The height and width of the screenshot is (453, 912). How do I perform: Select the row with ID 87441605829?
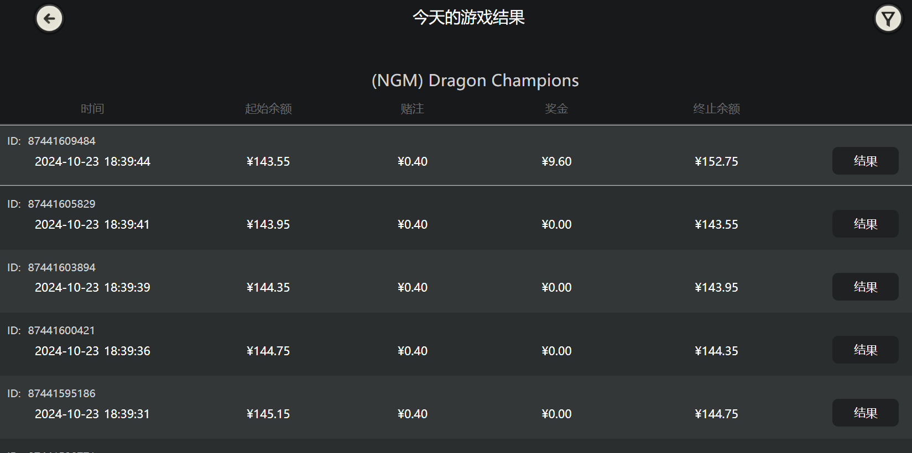62,204
